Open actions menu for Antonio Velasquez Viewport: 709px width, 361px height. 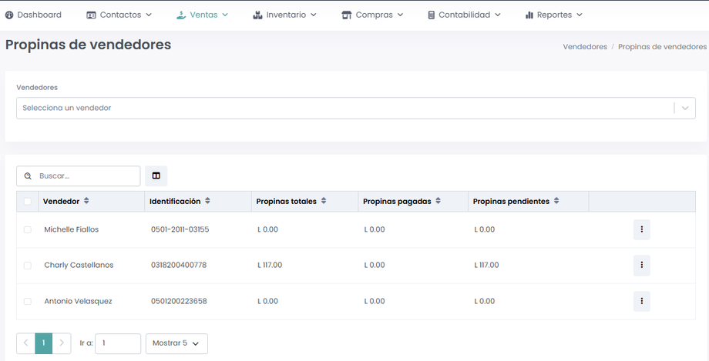(641, 301)
